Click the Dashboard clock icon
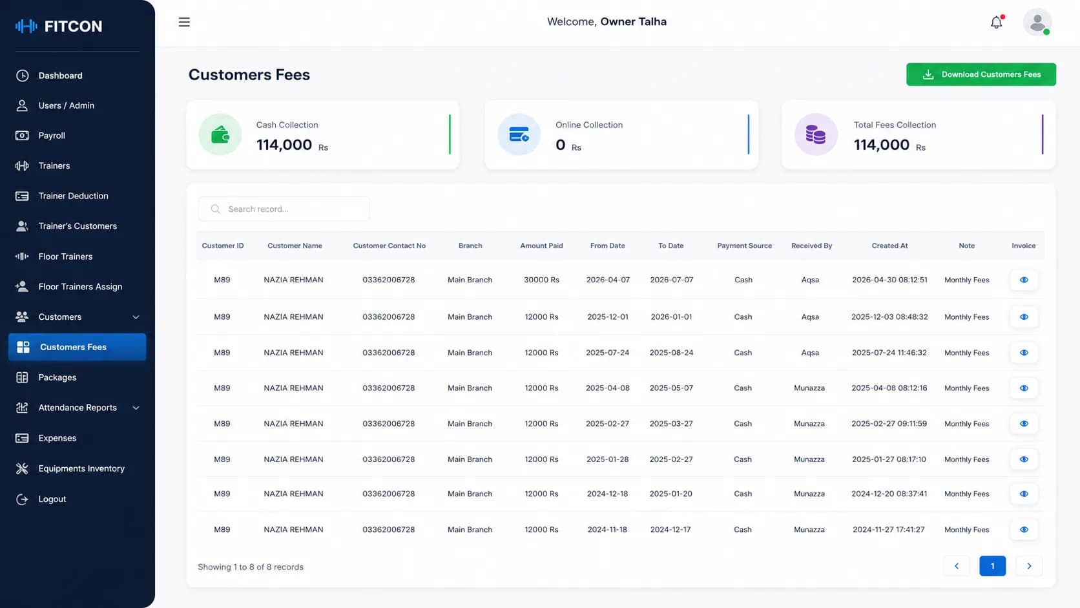This screenshot has height=608, width=1080. (x=22, y=76)
